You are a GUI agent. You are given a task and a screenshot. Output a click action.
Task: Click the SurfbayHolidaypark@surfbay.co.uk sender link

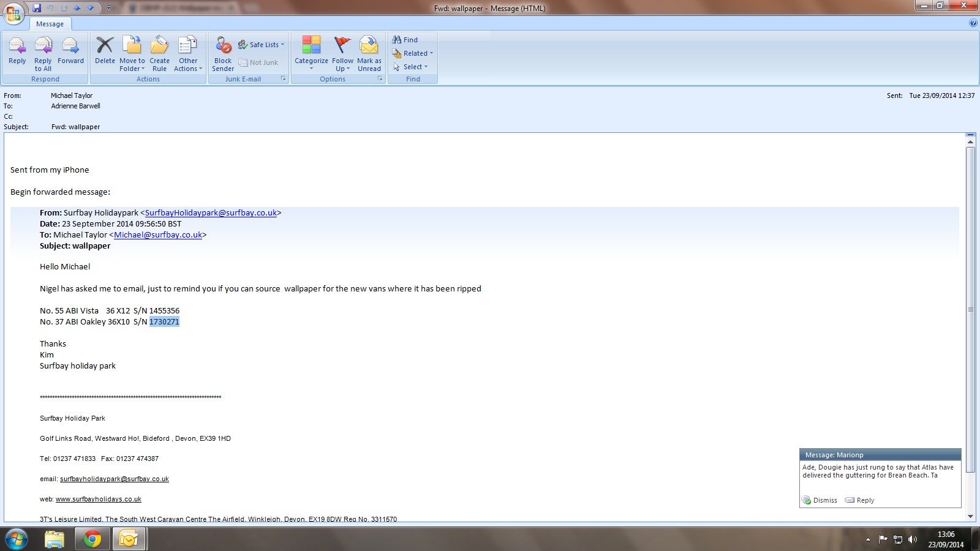(211, 213)
